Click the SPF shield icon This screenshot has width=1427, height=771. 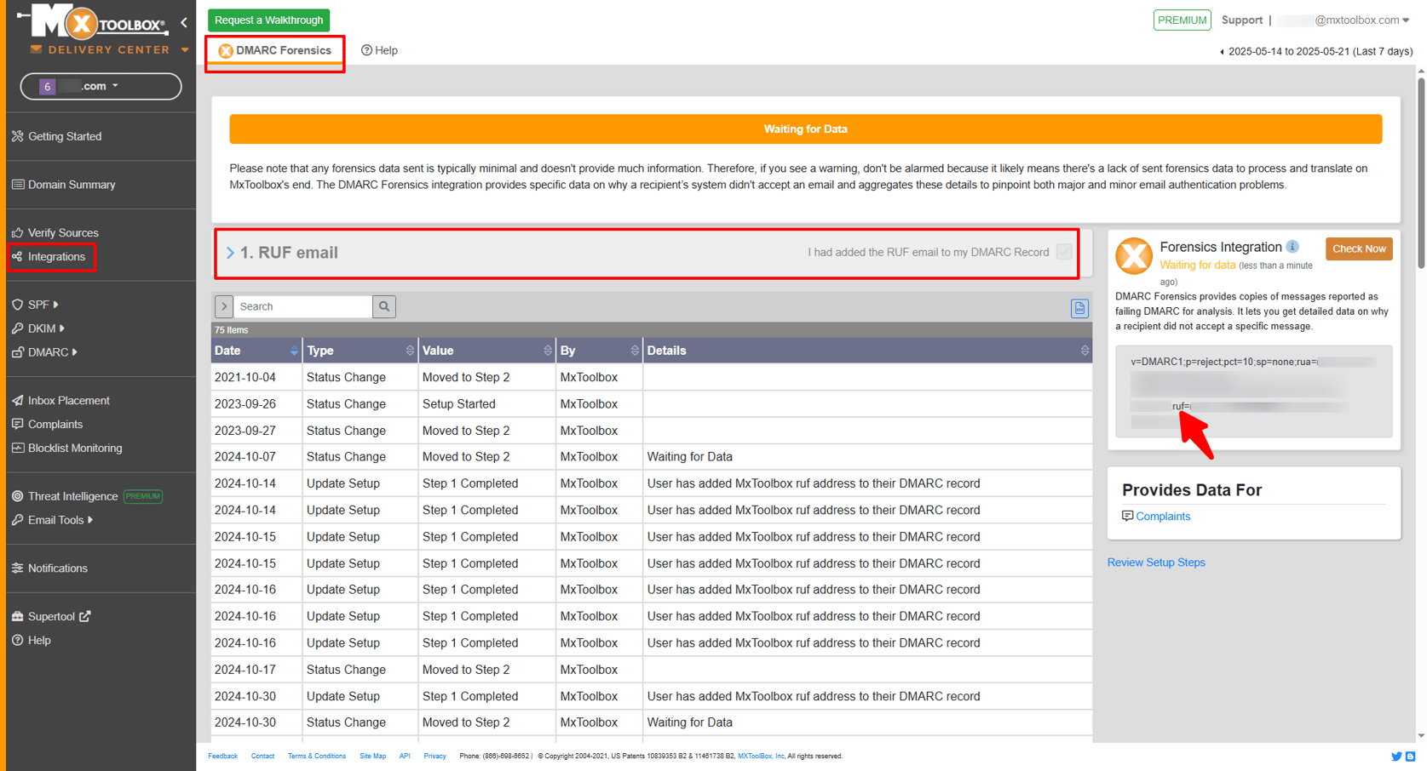(17, 304)
